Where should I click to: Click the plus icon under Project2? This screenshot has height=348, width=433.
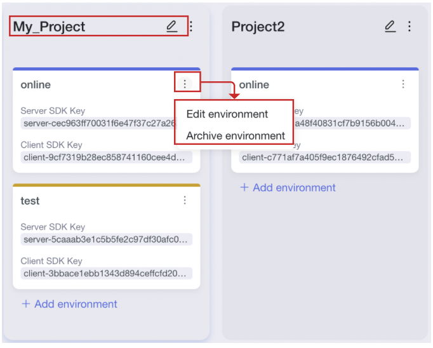(244, 188)
